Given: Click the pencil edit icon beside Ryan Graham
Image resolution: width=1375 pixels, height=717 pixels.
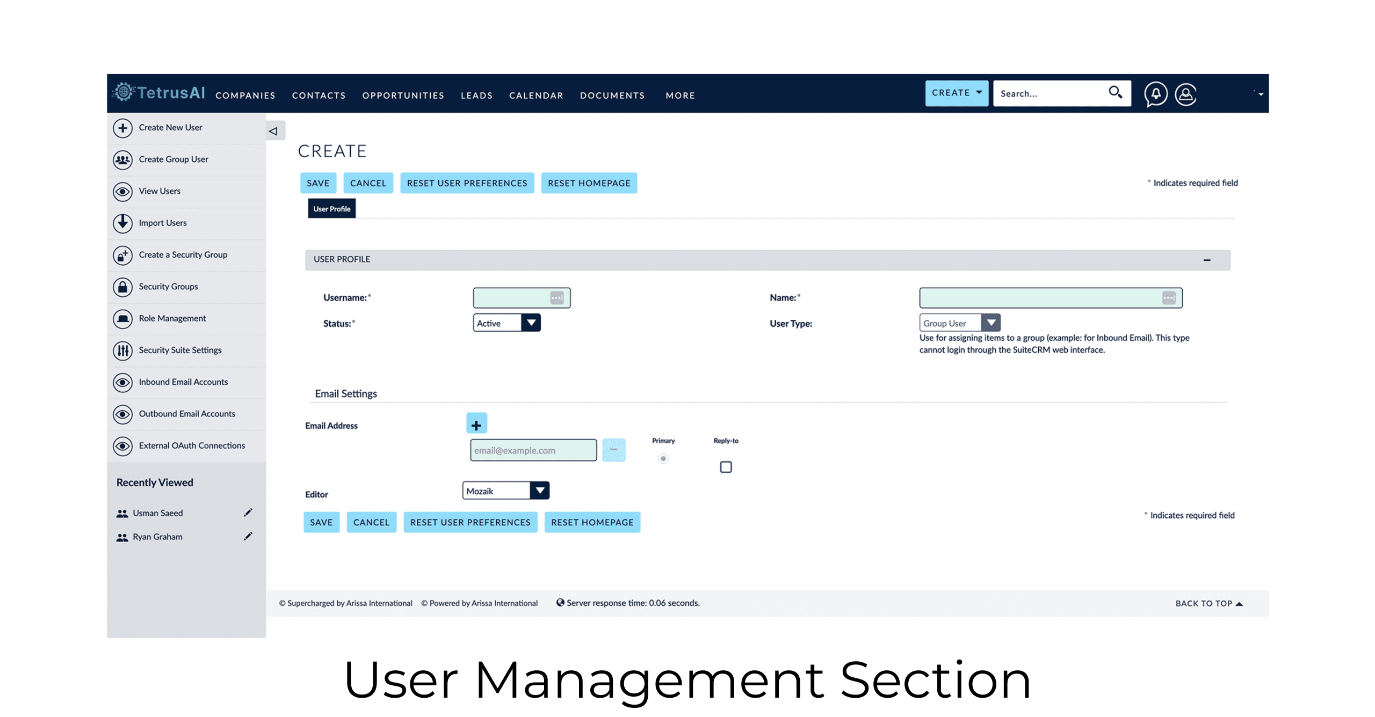Looking at the screenshot, I should pyautogui.click(x=248, y=536).
